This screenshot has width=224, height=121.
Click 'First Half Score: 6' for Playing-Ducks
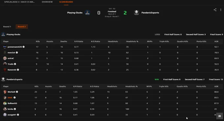173,34
